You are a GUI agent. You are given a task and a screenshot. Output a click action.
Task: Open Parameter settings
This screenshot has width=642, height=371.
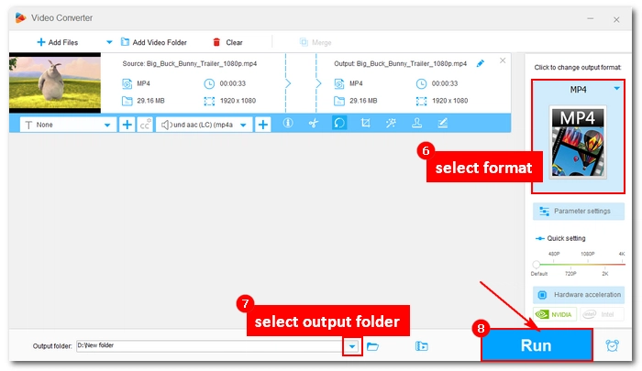point(579,211)
